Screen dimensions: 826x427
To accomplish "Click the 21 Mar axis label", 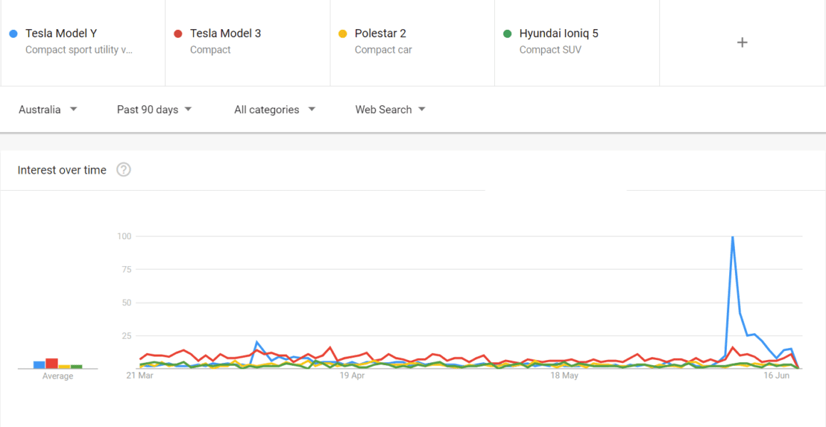I will (140, 375).
